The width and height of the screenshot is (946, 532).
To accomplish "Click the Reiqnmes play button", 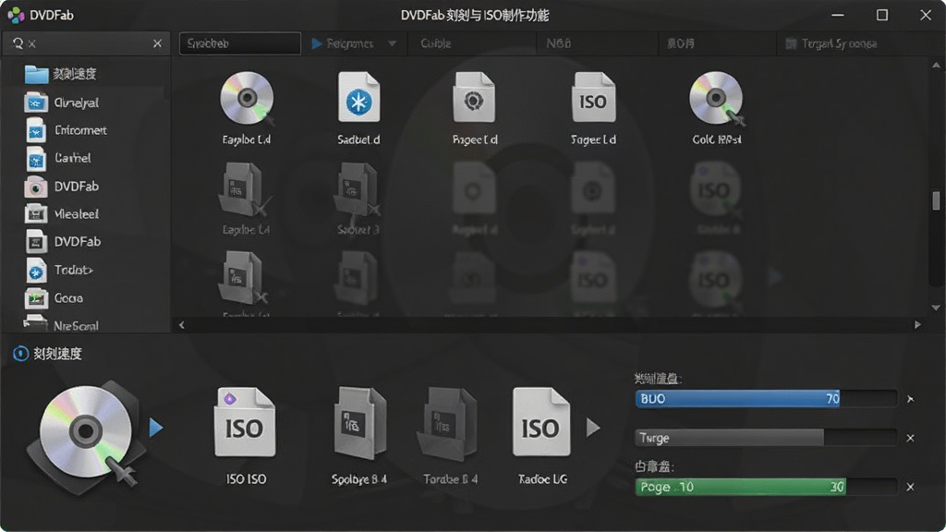I will click(316, 43).
